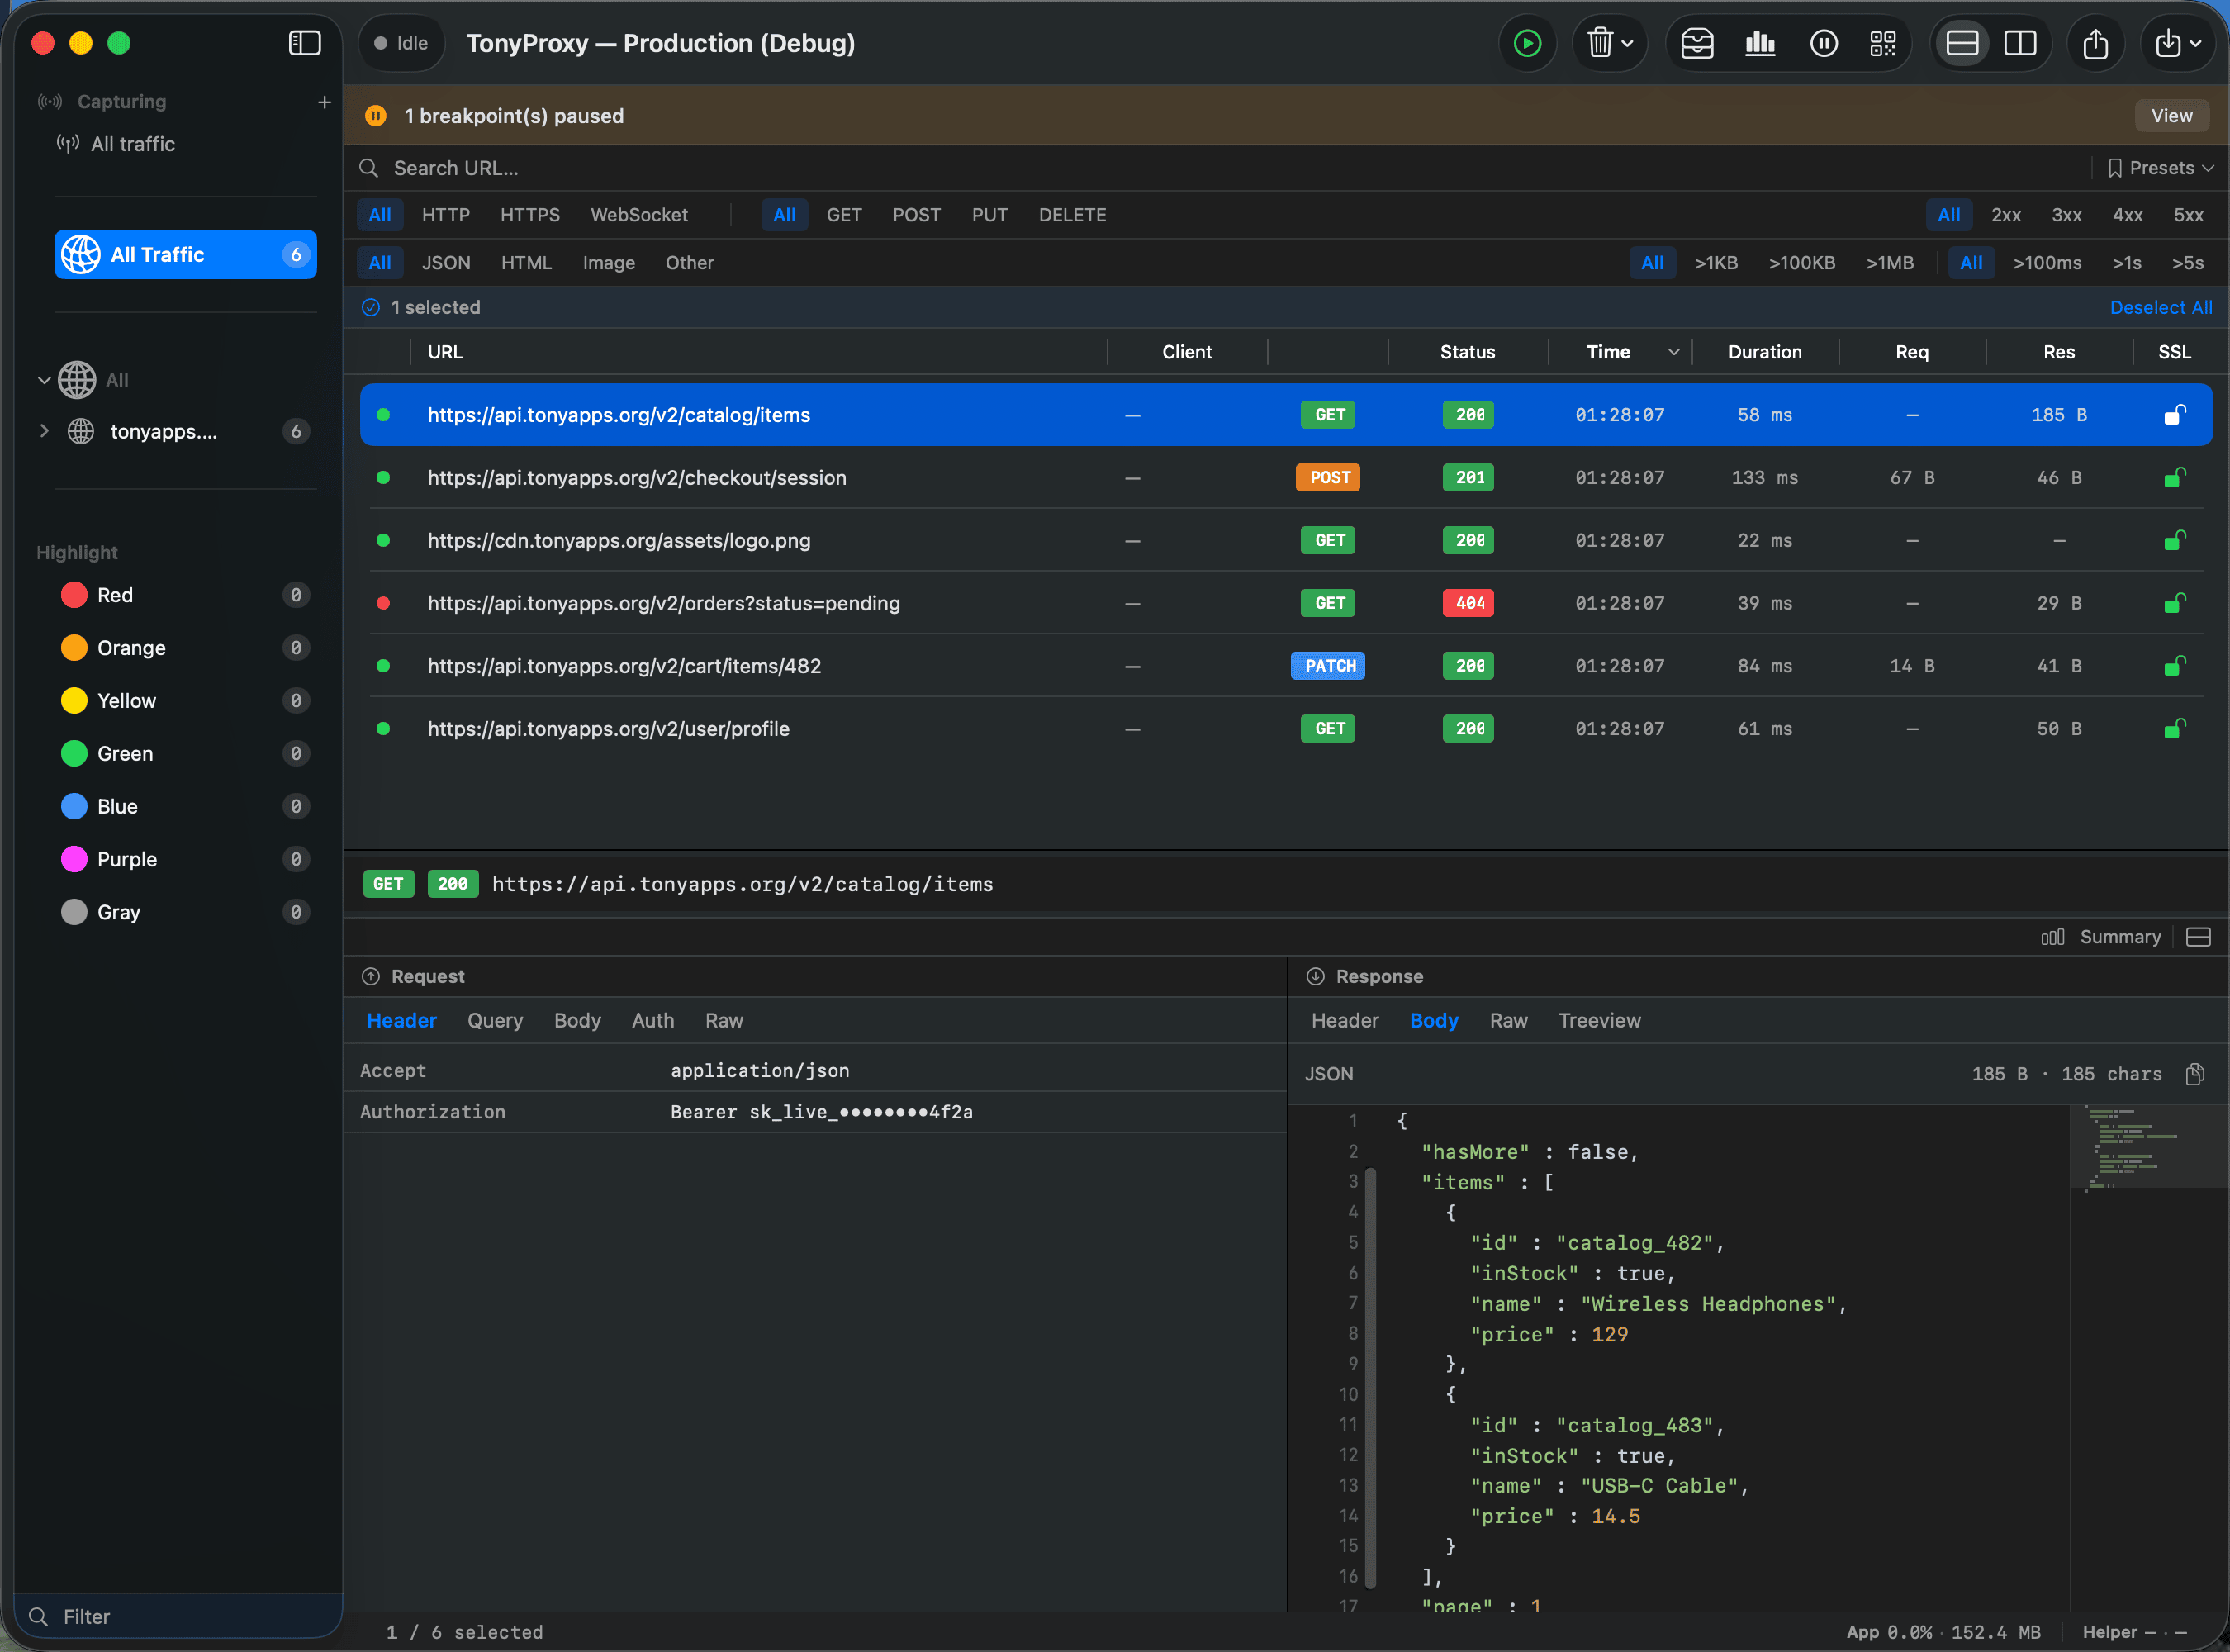Screen dimensions: 2230x1652
Task: Filter protocol by WebSocket
Action: pyautogui.click(x=639, y=215)
